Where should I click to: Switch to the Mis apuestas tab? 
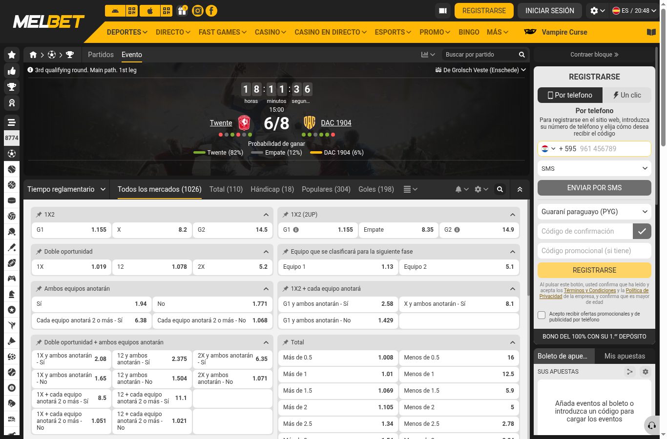[625, 356]
